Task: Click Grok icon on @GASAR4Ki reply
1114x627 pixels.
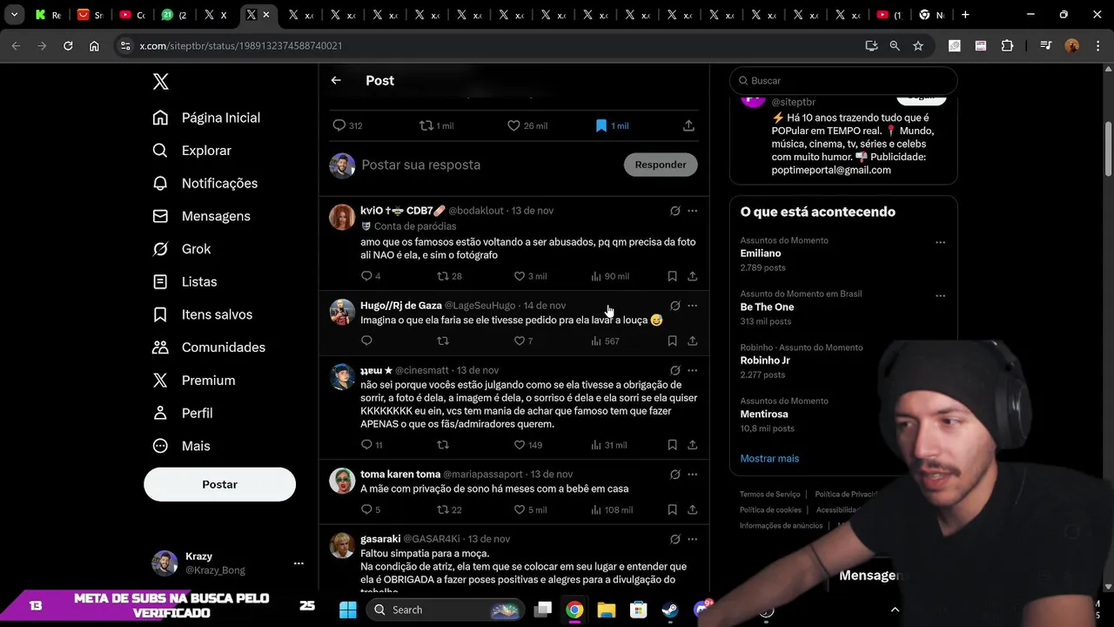Action: tap(674, 539)
